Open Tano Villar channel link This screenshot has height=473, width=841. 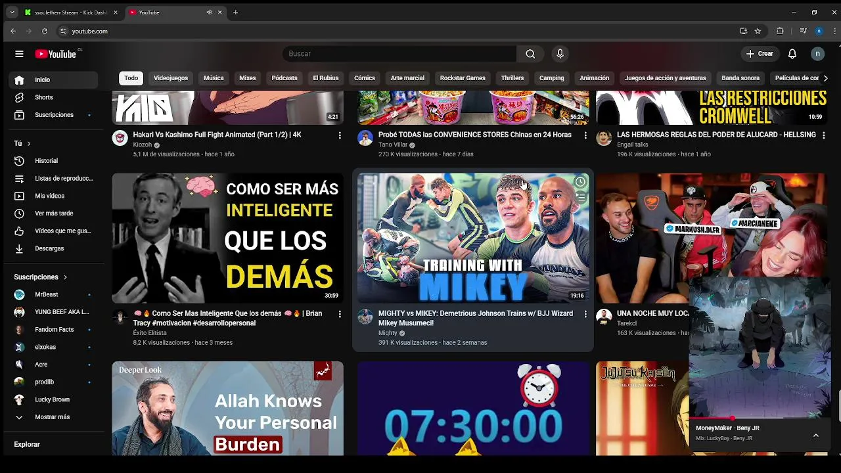393,145
